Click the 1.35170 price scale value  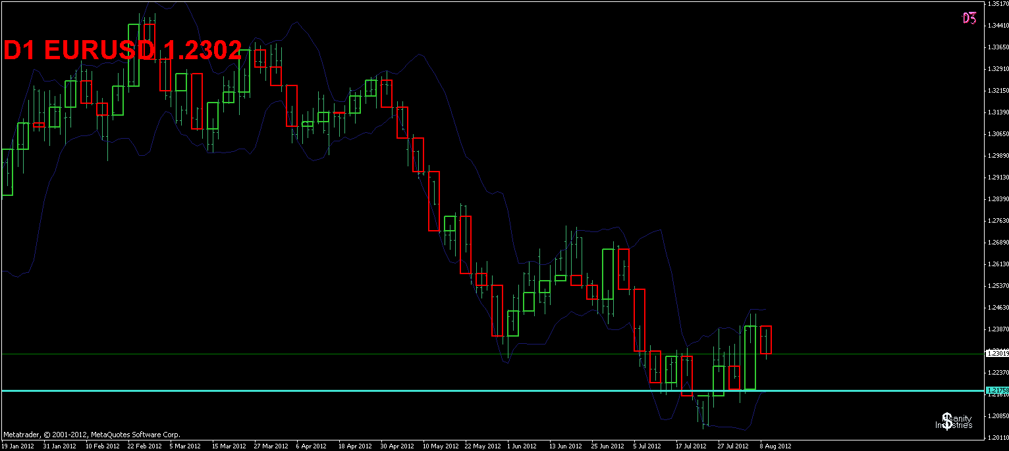tap(998, 4)
